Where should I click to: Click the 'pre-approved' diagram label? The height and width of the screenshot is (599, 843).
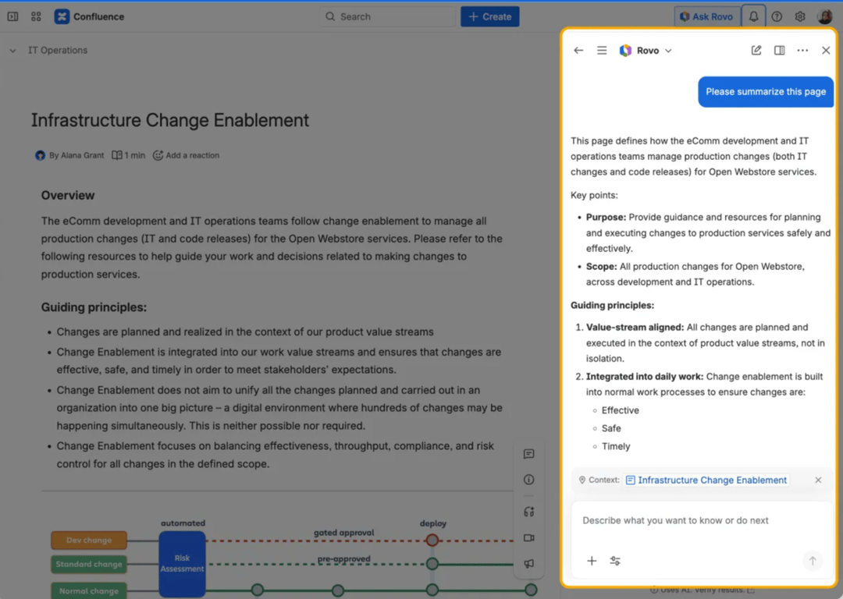[343, 558]
